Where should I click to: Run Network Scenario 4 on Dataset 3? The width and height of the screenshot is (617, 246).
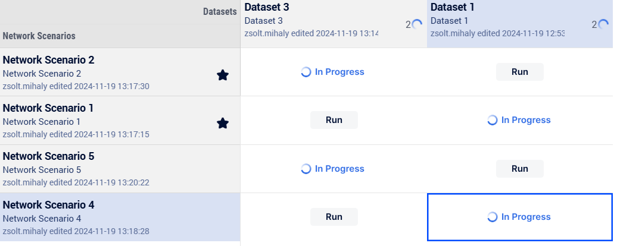(334, 217)
